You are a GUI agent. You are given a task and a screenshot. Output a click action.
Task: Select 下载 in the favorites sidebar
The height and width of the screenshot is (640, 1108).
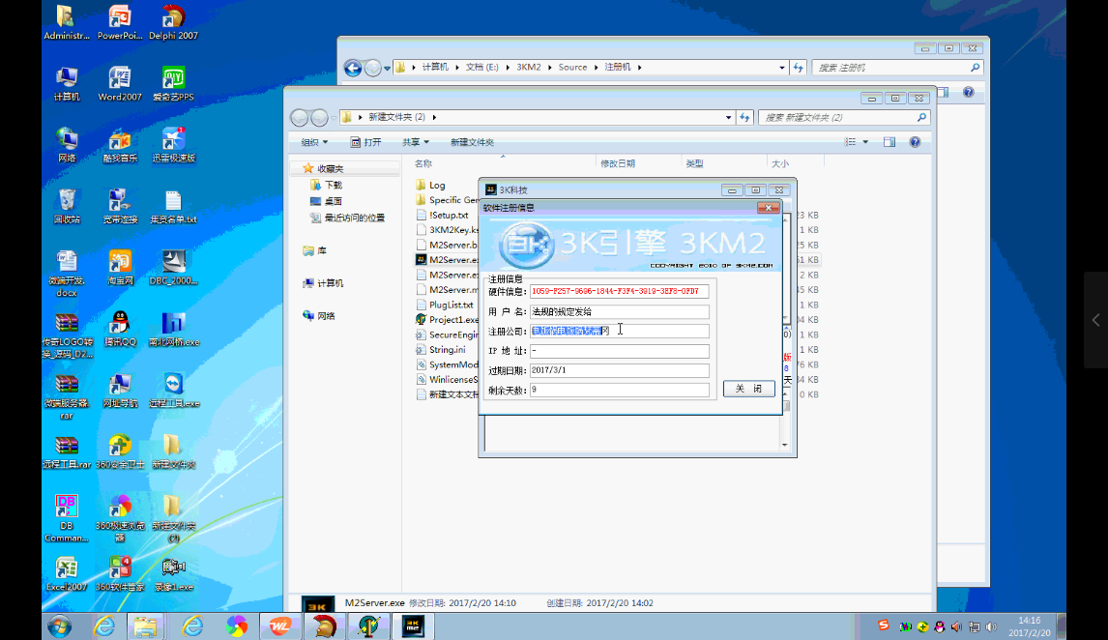click(x=333, y=185)
